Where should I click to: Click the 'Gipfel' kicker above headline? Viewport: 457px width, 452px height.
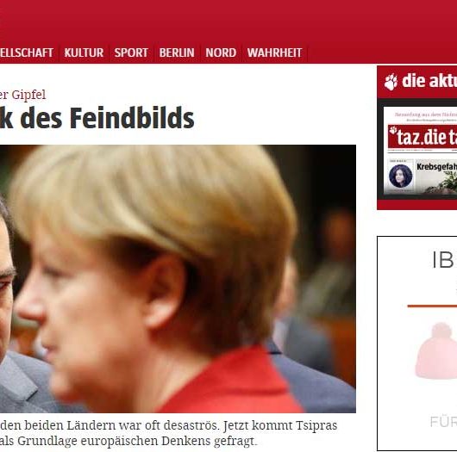[28, 95]
